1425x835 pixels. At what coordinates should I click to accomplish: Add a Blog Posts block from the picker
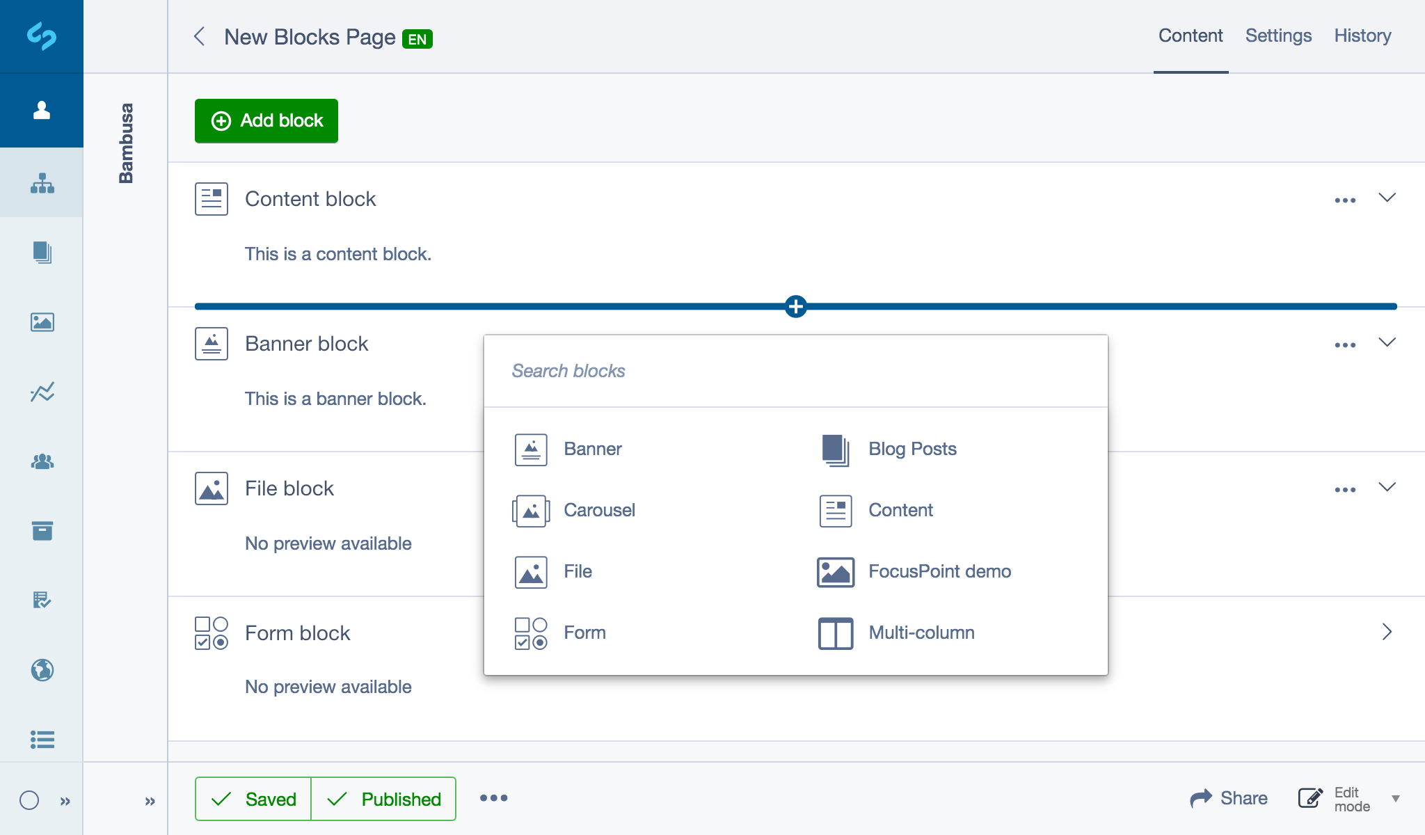911,449
